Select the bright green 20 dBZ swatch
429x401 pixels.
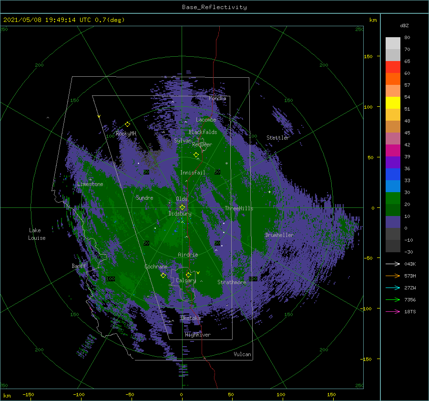[x=393, y=198]
